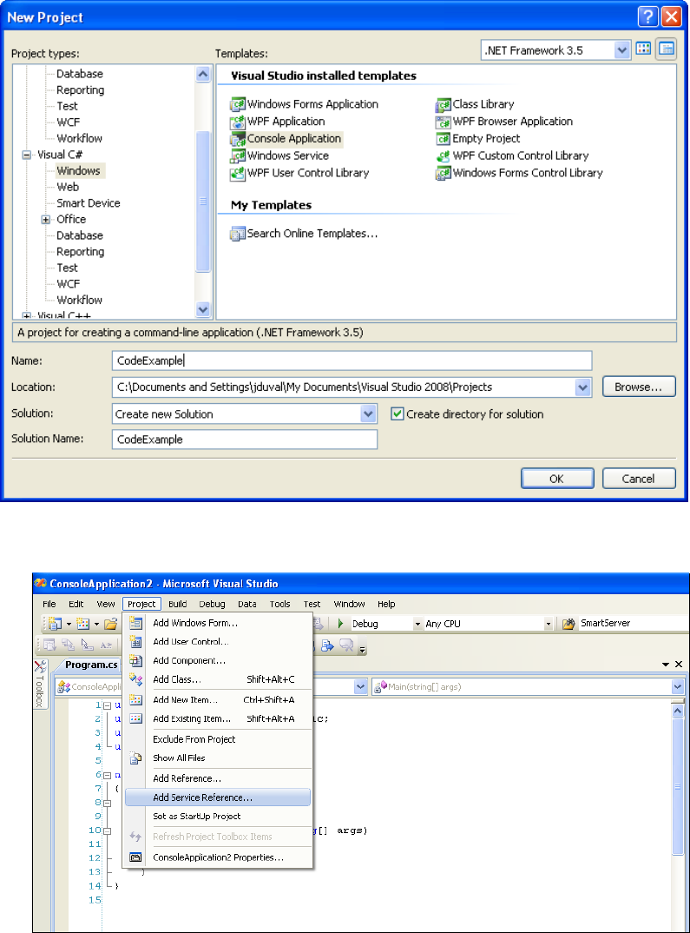The image size is (690, 933).
Task: Click the green Start Debugging arrow
Action: [340, 624]
